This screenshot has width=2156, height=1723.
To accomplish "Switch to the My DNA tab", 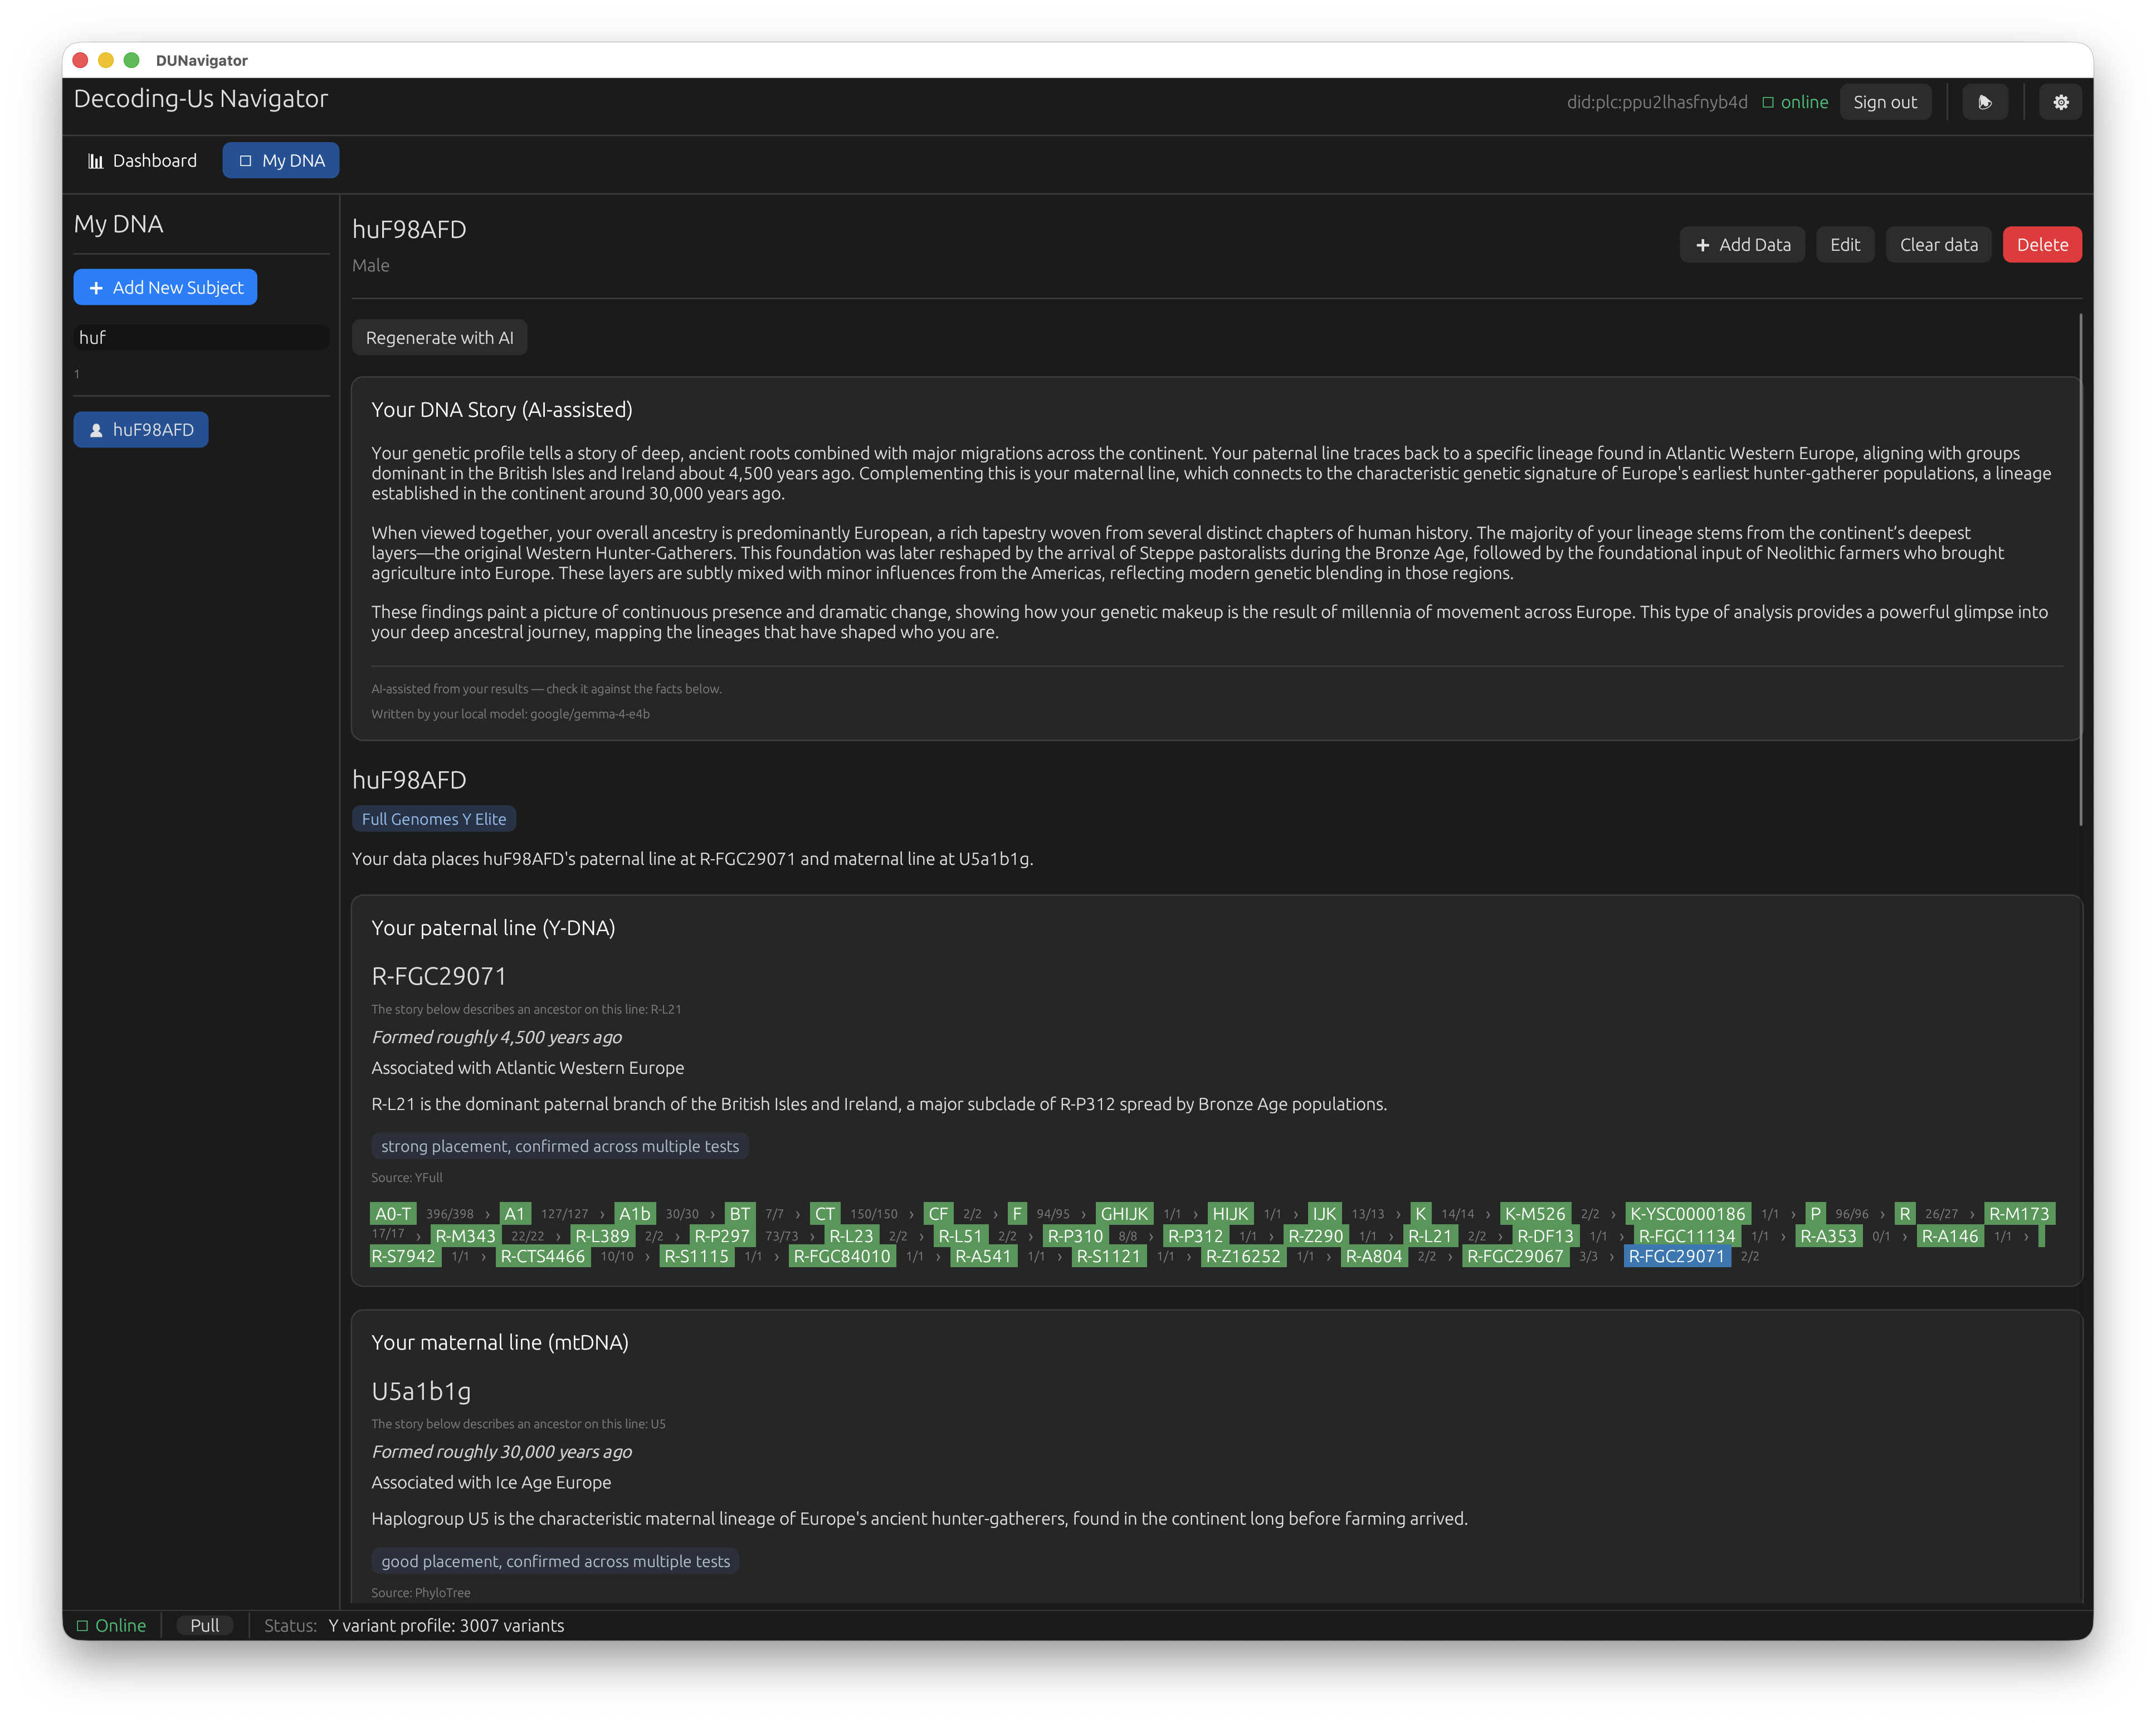I will click(x=281, y=161).
